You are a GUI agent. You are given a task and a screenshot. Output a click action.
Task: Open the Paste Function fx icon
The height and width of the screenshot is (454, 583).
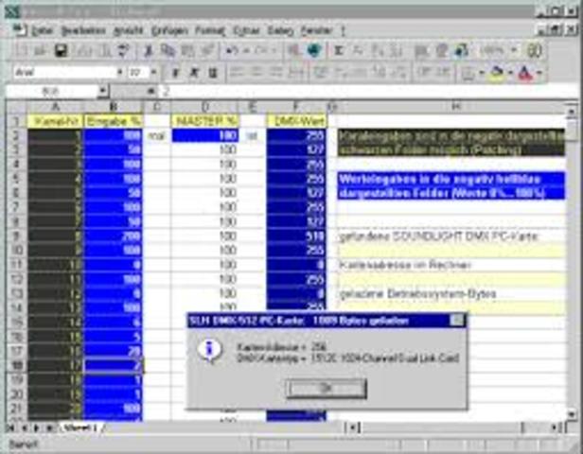pyautogui.click(x=358, y=50)
